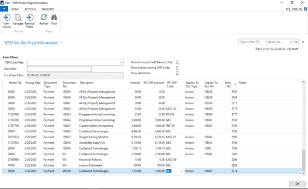Image resolution: width=308 pixels, height=189 pixels.
Task: Click the app icon in title bar
Action: point(2,3)
